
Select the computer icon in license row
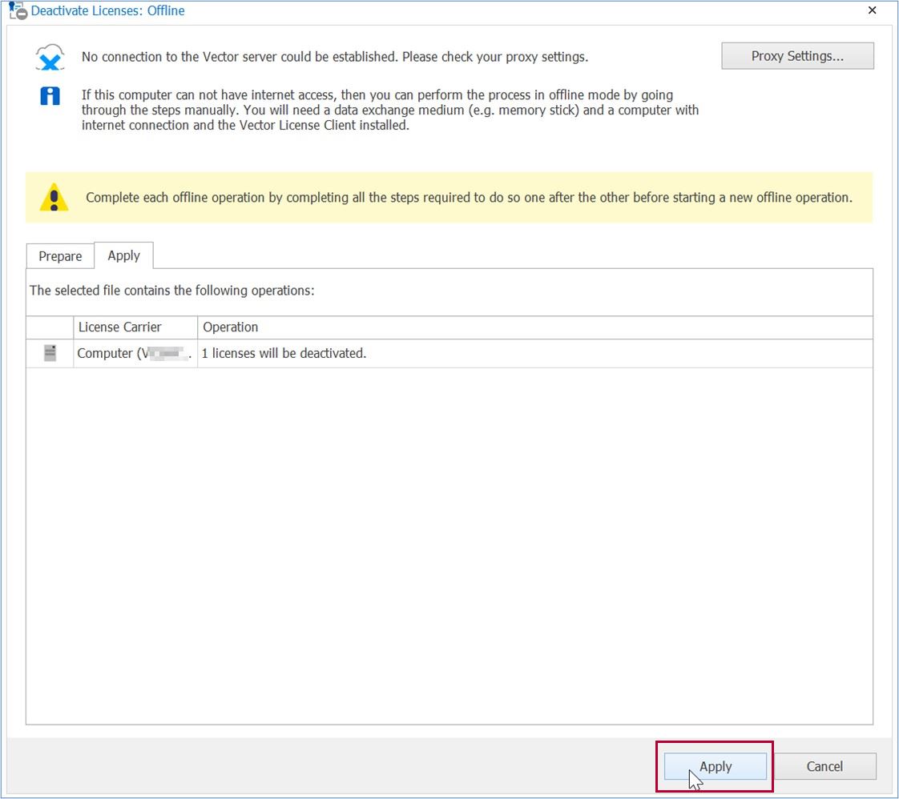(50, 353)
